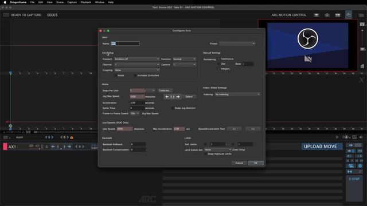Click the lock icon in the AX1 row
This screenshot has width=367, height=206.
pyautogui.click(x=46, y=146)
